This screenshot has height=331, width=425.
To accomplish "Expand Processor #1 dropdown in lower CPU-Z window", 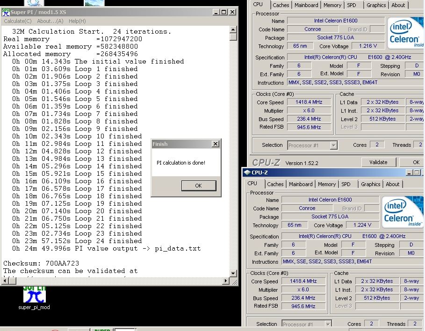I will point(328,324).
